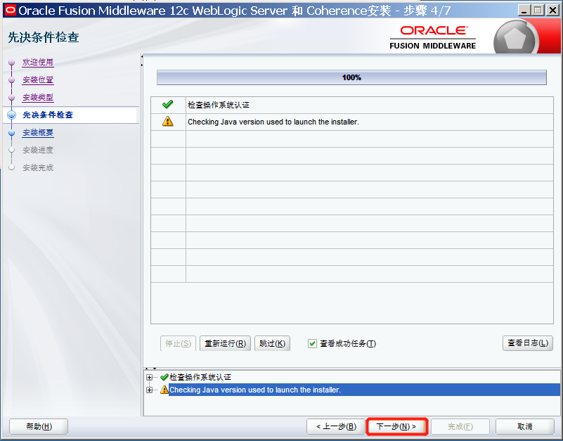Click the 安装进度 step label
563x441 pixels.
38,150
